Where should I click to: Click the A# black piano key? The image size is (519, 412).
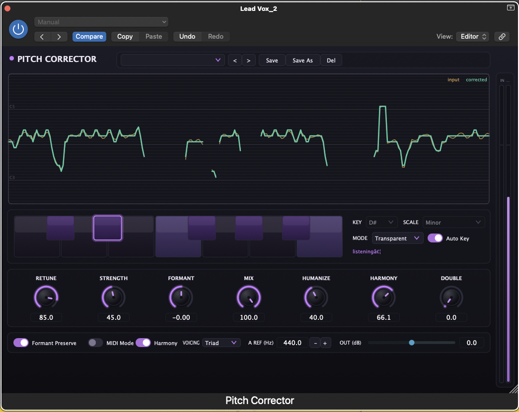296,228
